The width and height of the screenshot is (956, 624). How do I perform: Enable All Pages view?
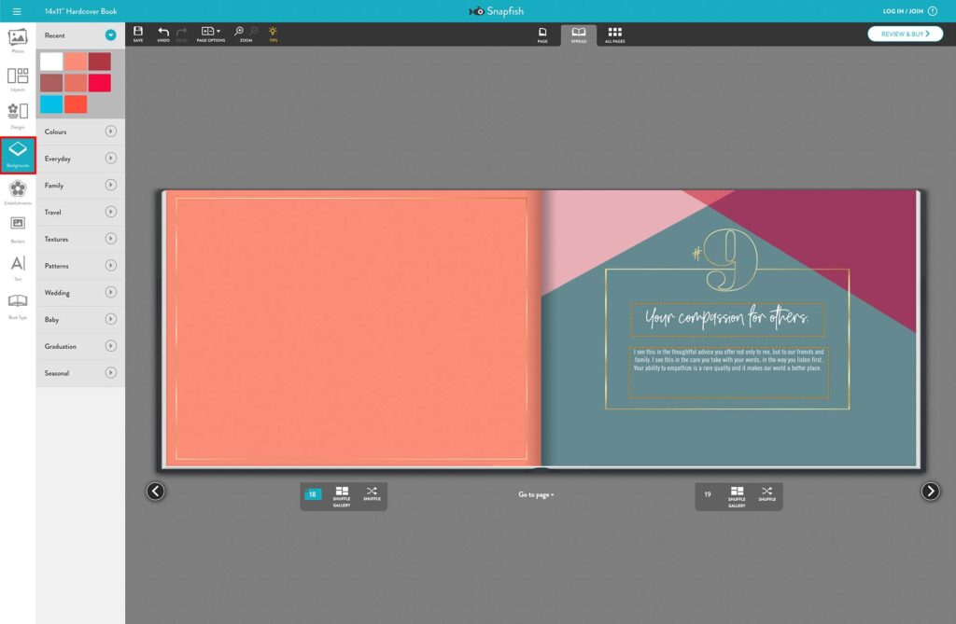pos(614,35)
